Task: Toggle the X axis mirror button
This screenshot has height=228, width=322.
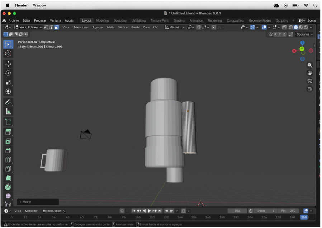Action: [x=275, y=34]
